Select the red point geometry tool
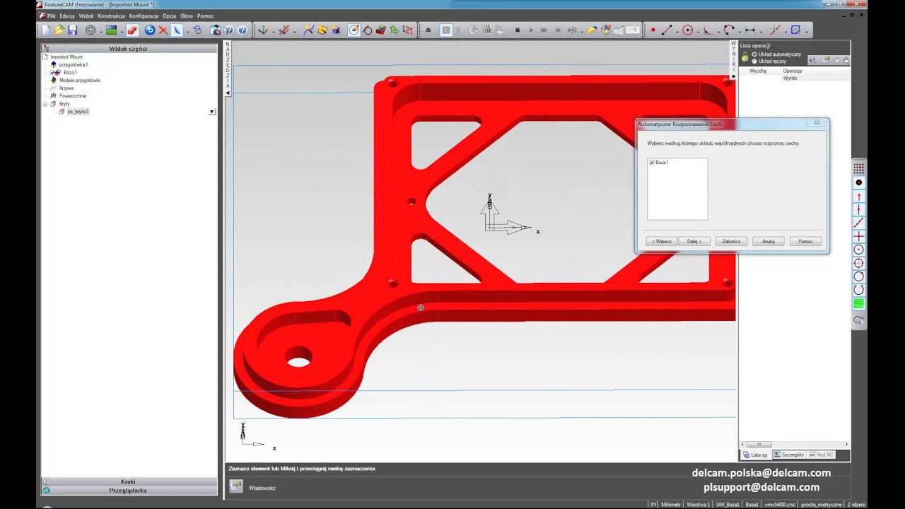This screenshot has width=905, height=509. (653, 30)
